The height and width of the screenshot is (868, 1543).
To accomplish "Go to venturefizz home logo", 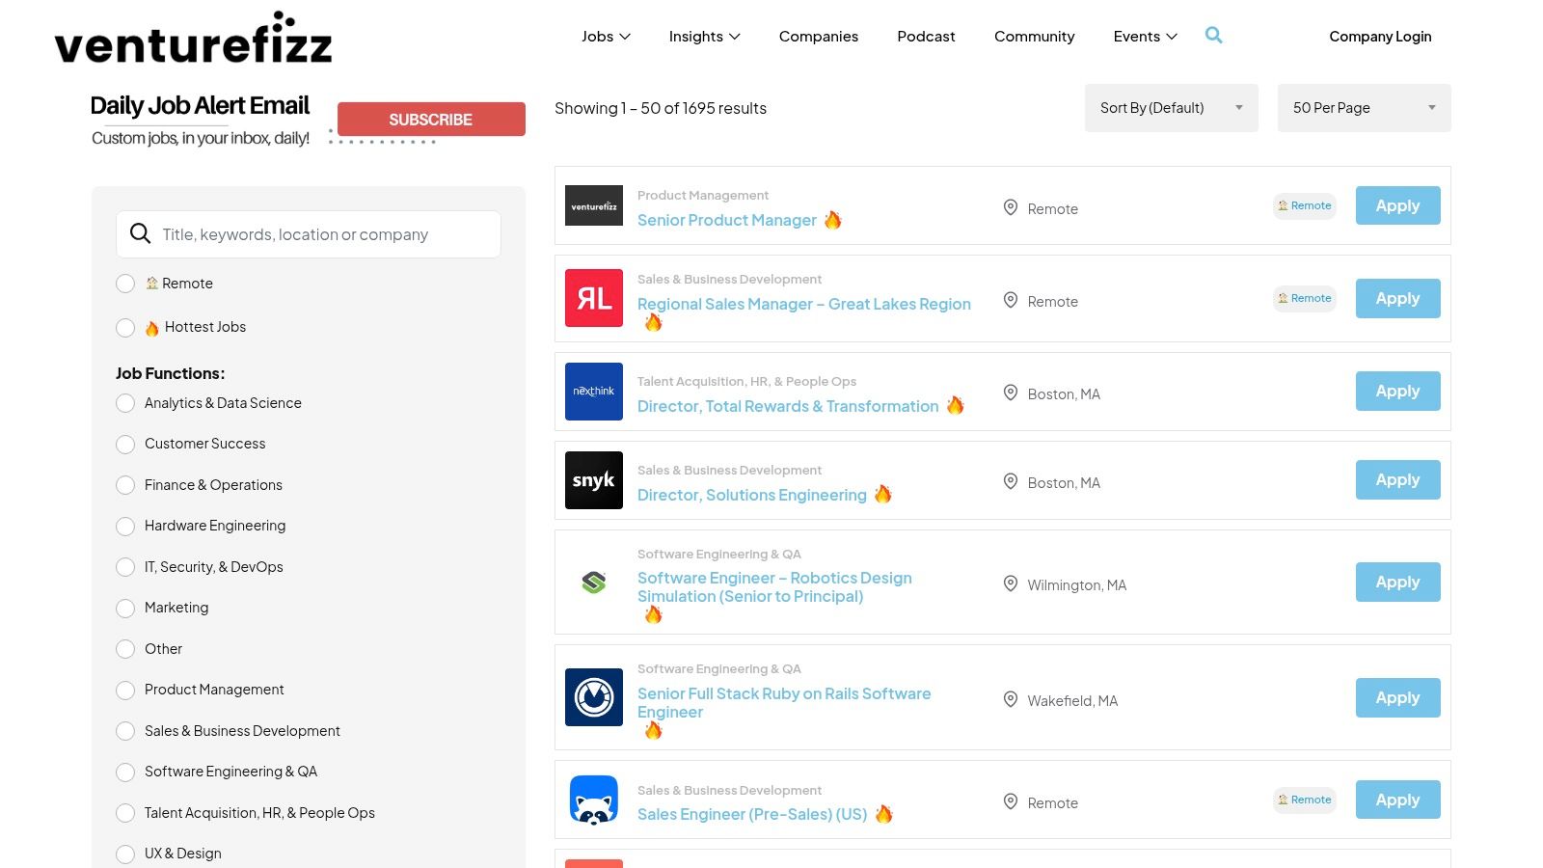I will point(193,39).
